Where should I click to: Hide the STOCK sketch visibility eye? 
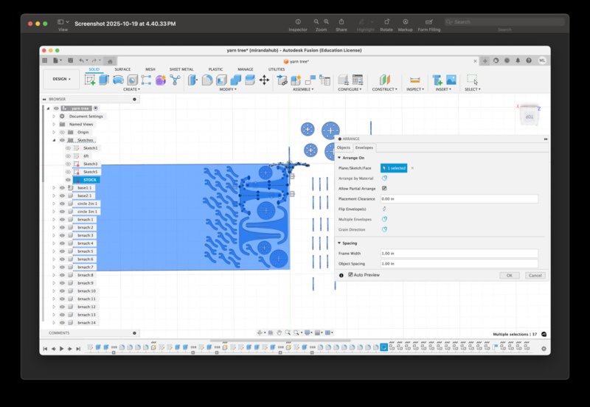coord(68,180)
